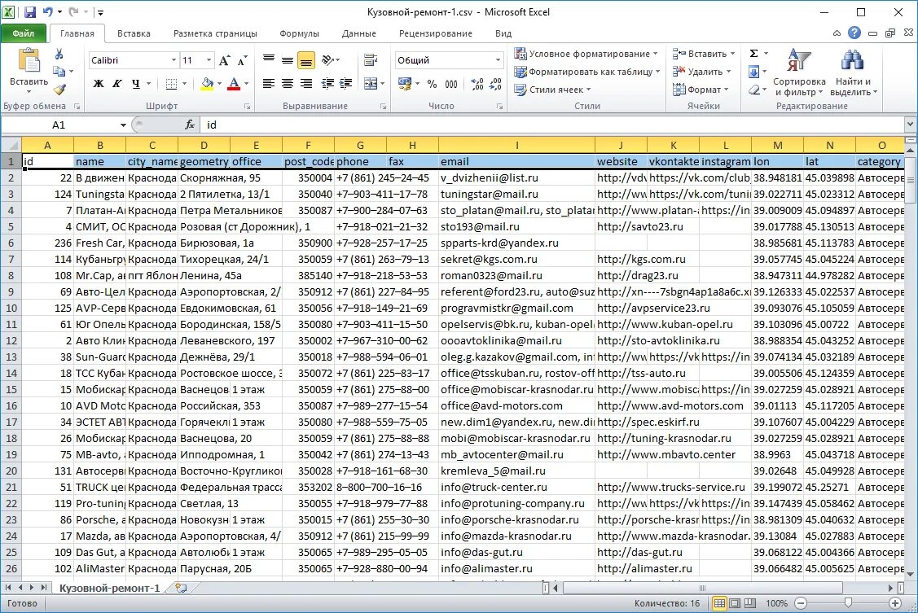
Task: Switch to the Вставка tab
Action: [134, 33]
